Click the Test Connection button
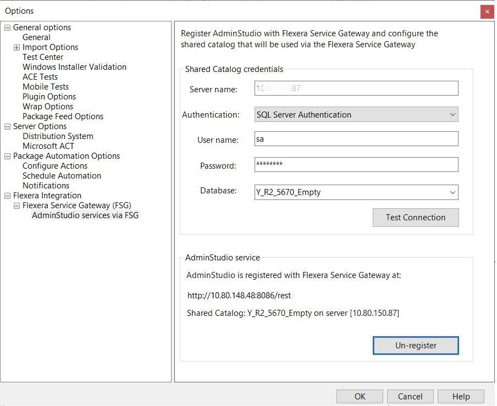The width and height of the screenshot is (497, 406). point(415,218)
